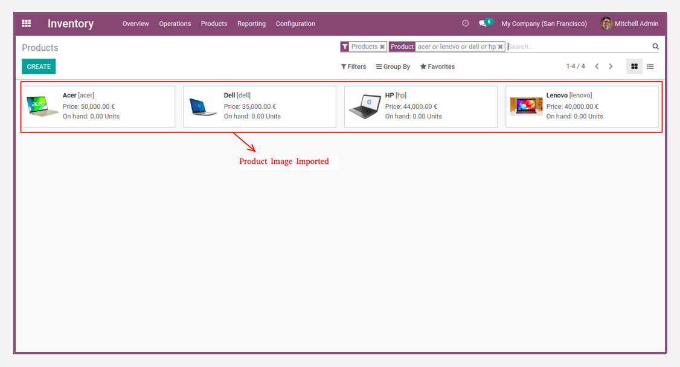Open the Dell laptop thumbnail
The height and width of the screenshot is (367, 680).
click(x=203, y=106)
